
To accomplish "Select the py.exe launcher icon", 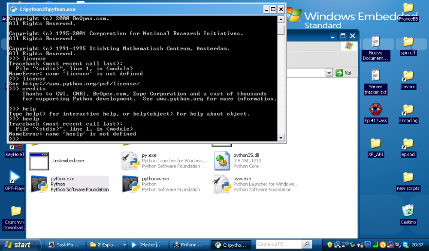I will point(130,161).
